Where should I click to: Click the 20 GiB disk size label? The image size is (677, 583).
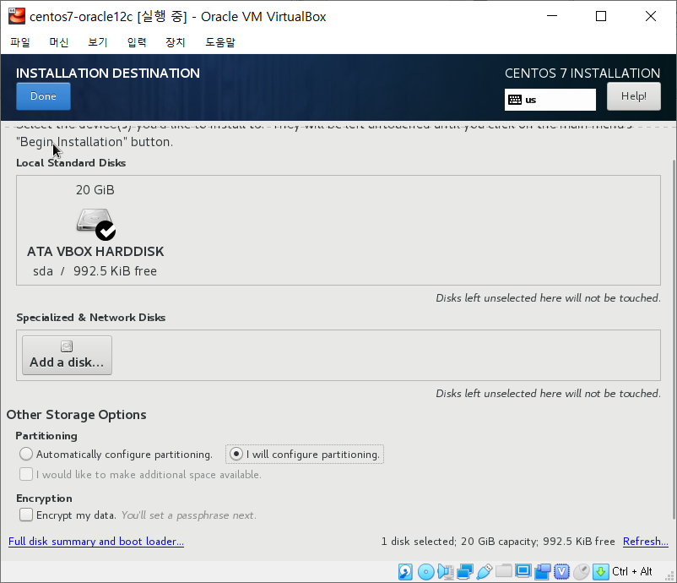[x=95, y=190]
